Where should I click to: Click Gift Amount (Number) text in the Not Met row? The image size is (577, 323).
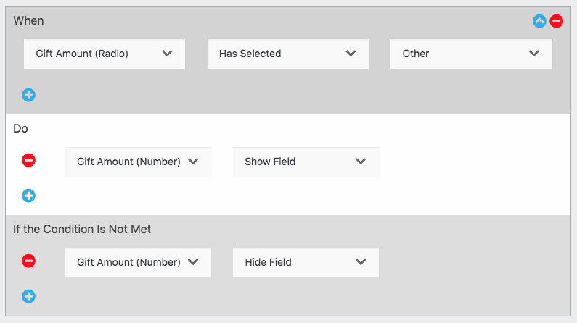point(128,262)
